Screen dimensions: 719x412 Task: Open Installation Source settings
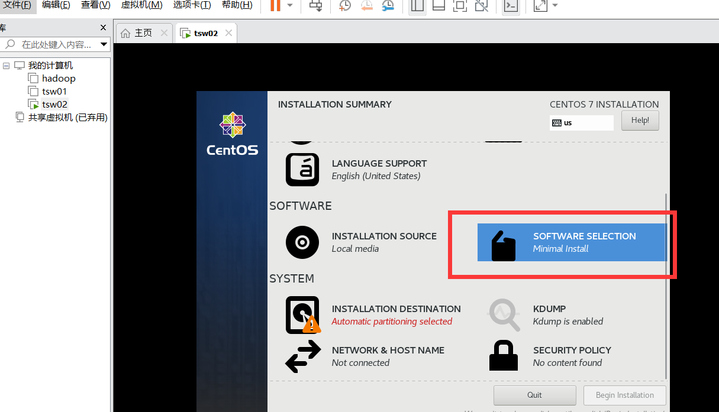[362, 242]
